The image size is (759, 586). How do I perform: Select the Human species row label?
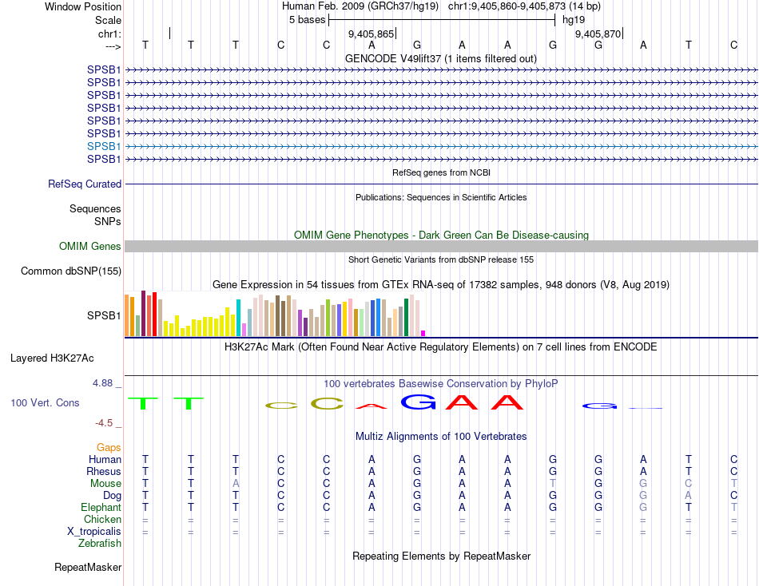point(105,459)
